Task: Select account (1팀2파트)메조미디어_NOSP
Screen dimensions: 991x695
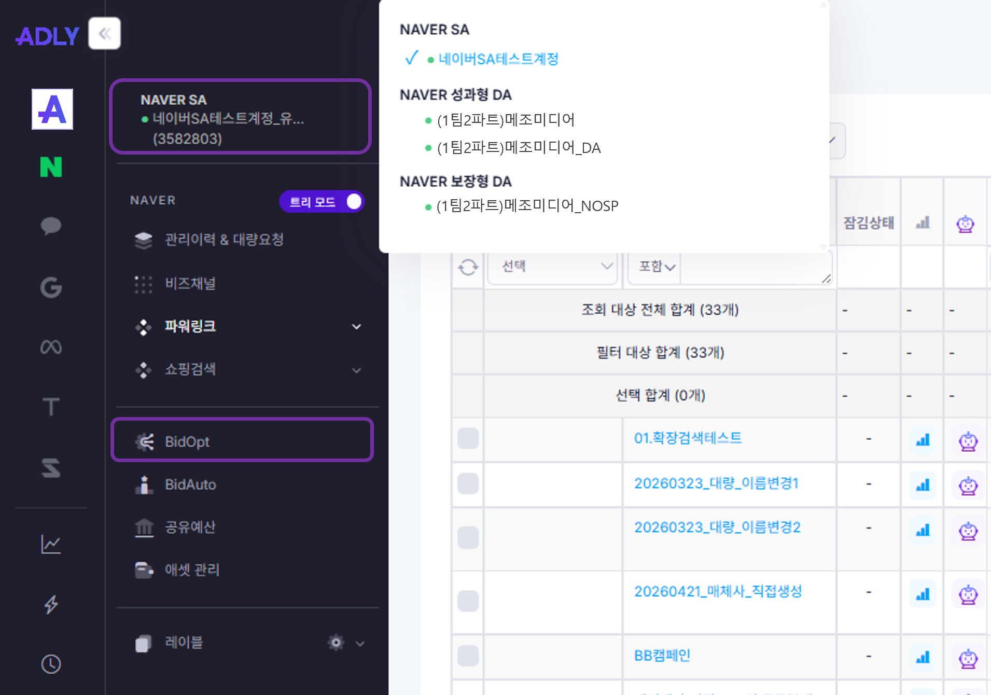Action: [x=527, y=206]
